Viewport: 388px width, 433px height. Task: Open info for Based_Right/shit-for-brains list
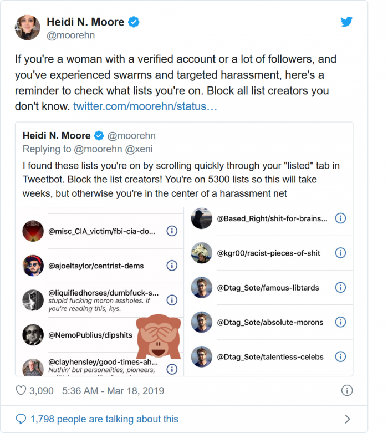click(x=341, y=218)
